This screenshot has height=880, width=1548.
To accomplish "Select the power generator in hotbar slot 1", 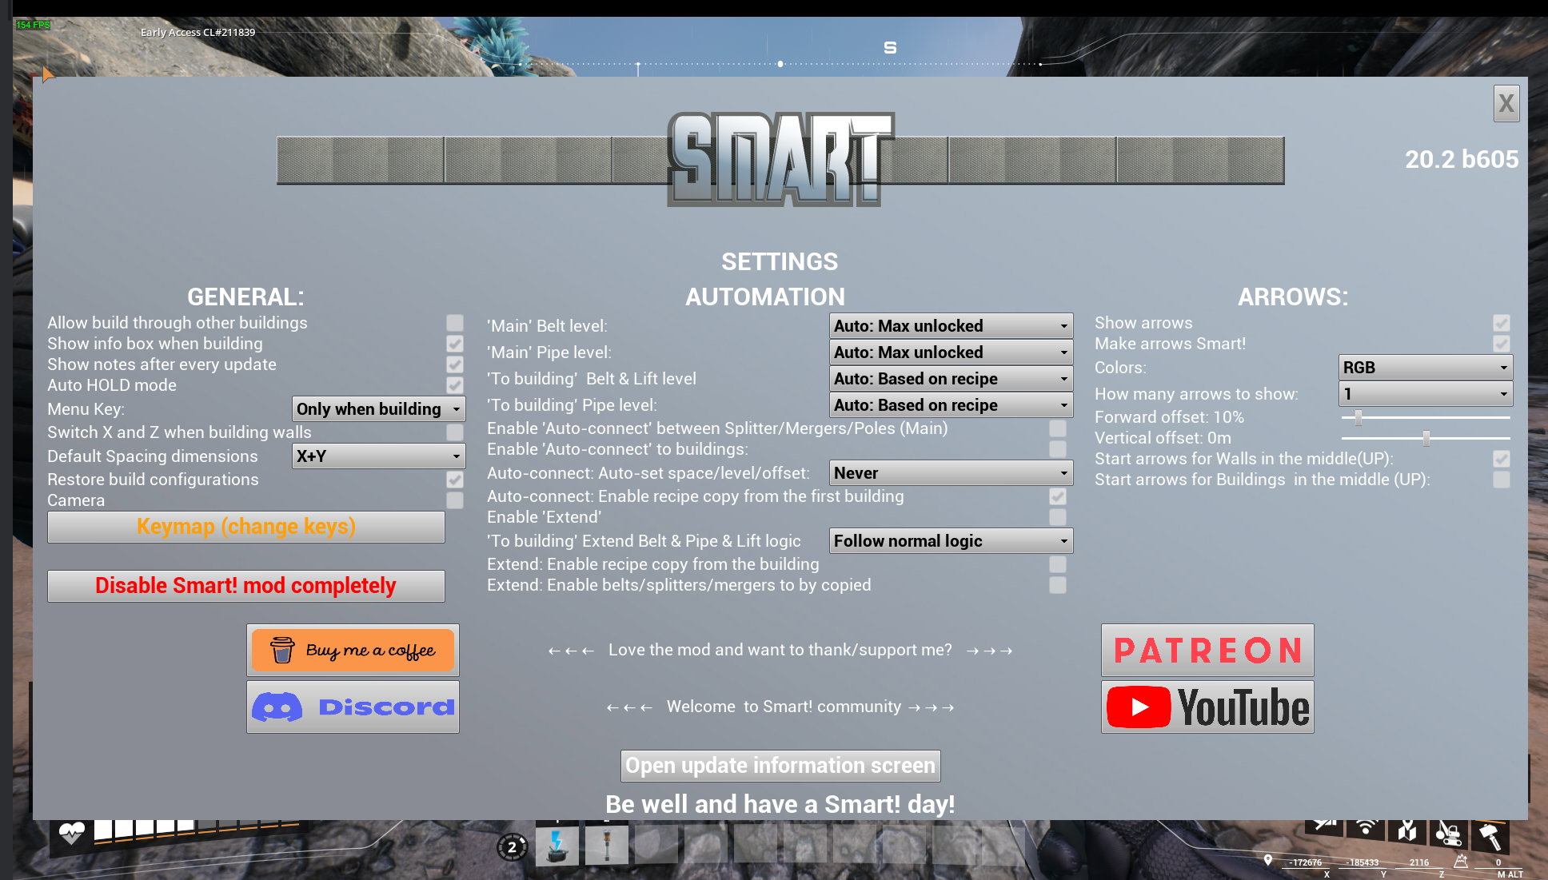I will tap(557, 845).
